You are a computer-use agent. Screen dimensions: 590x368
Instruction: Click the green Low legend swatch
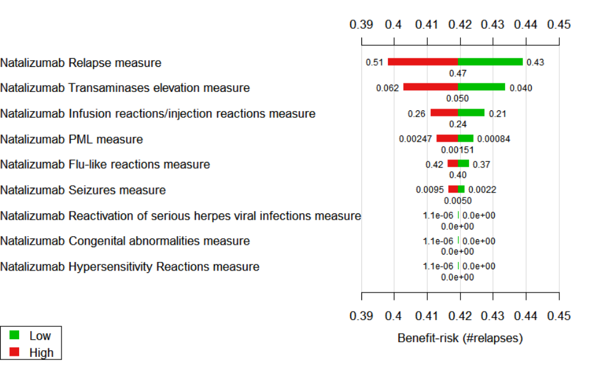click(x=15, y=335)
